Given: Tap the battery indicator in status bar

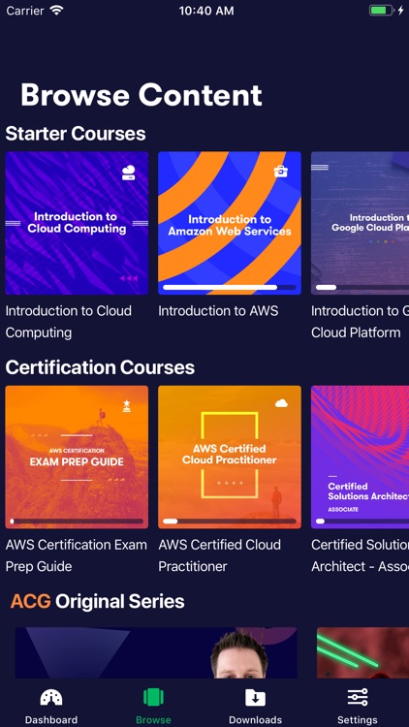Looking at the screenshot, I should 382,11.
